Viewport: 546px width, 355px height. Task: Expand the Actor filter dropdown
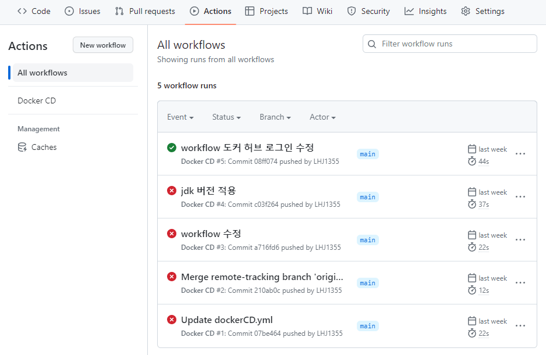(322, 117)
